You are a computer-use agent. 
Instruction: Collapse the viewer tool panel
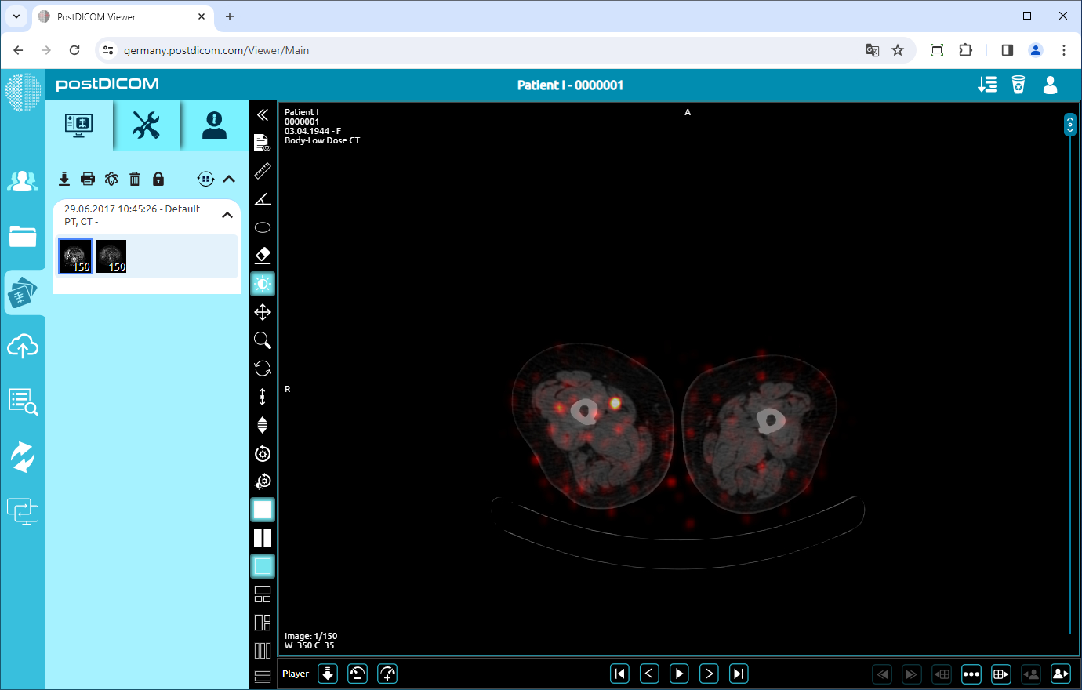pyautogui.click(x=263, y=114)
